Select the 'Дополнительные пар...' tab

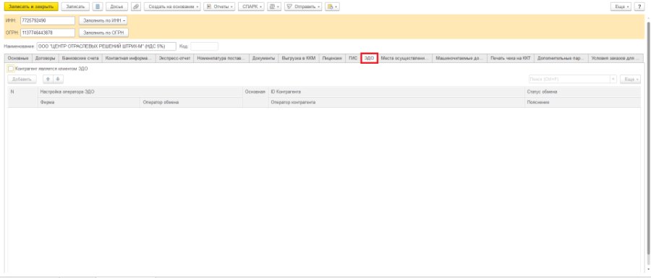(x=561, y=59)
